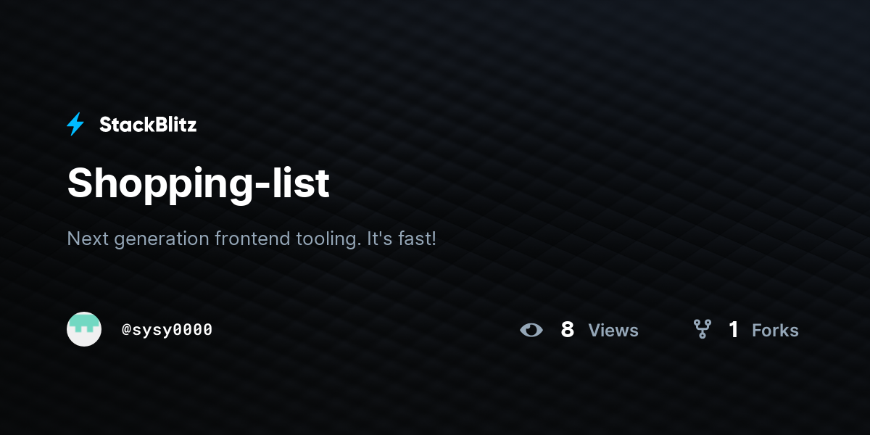Click the project description line
The width and height of the screenshot is (870, 435).
[252, 239]
